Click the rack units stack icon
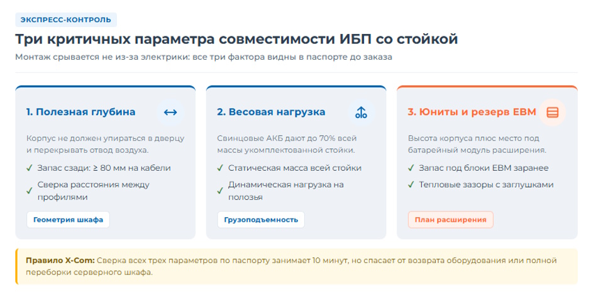This screenshot has width=591, height=297. (552, 112)
